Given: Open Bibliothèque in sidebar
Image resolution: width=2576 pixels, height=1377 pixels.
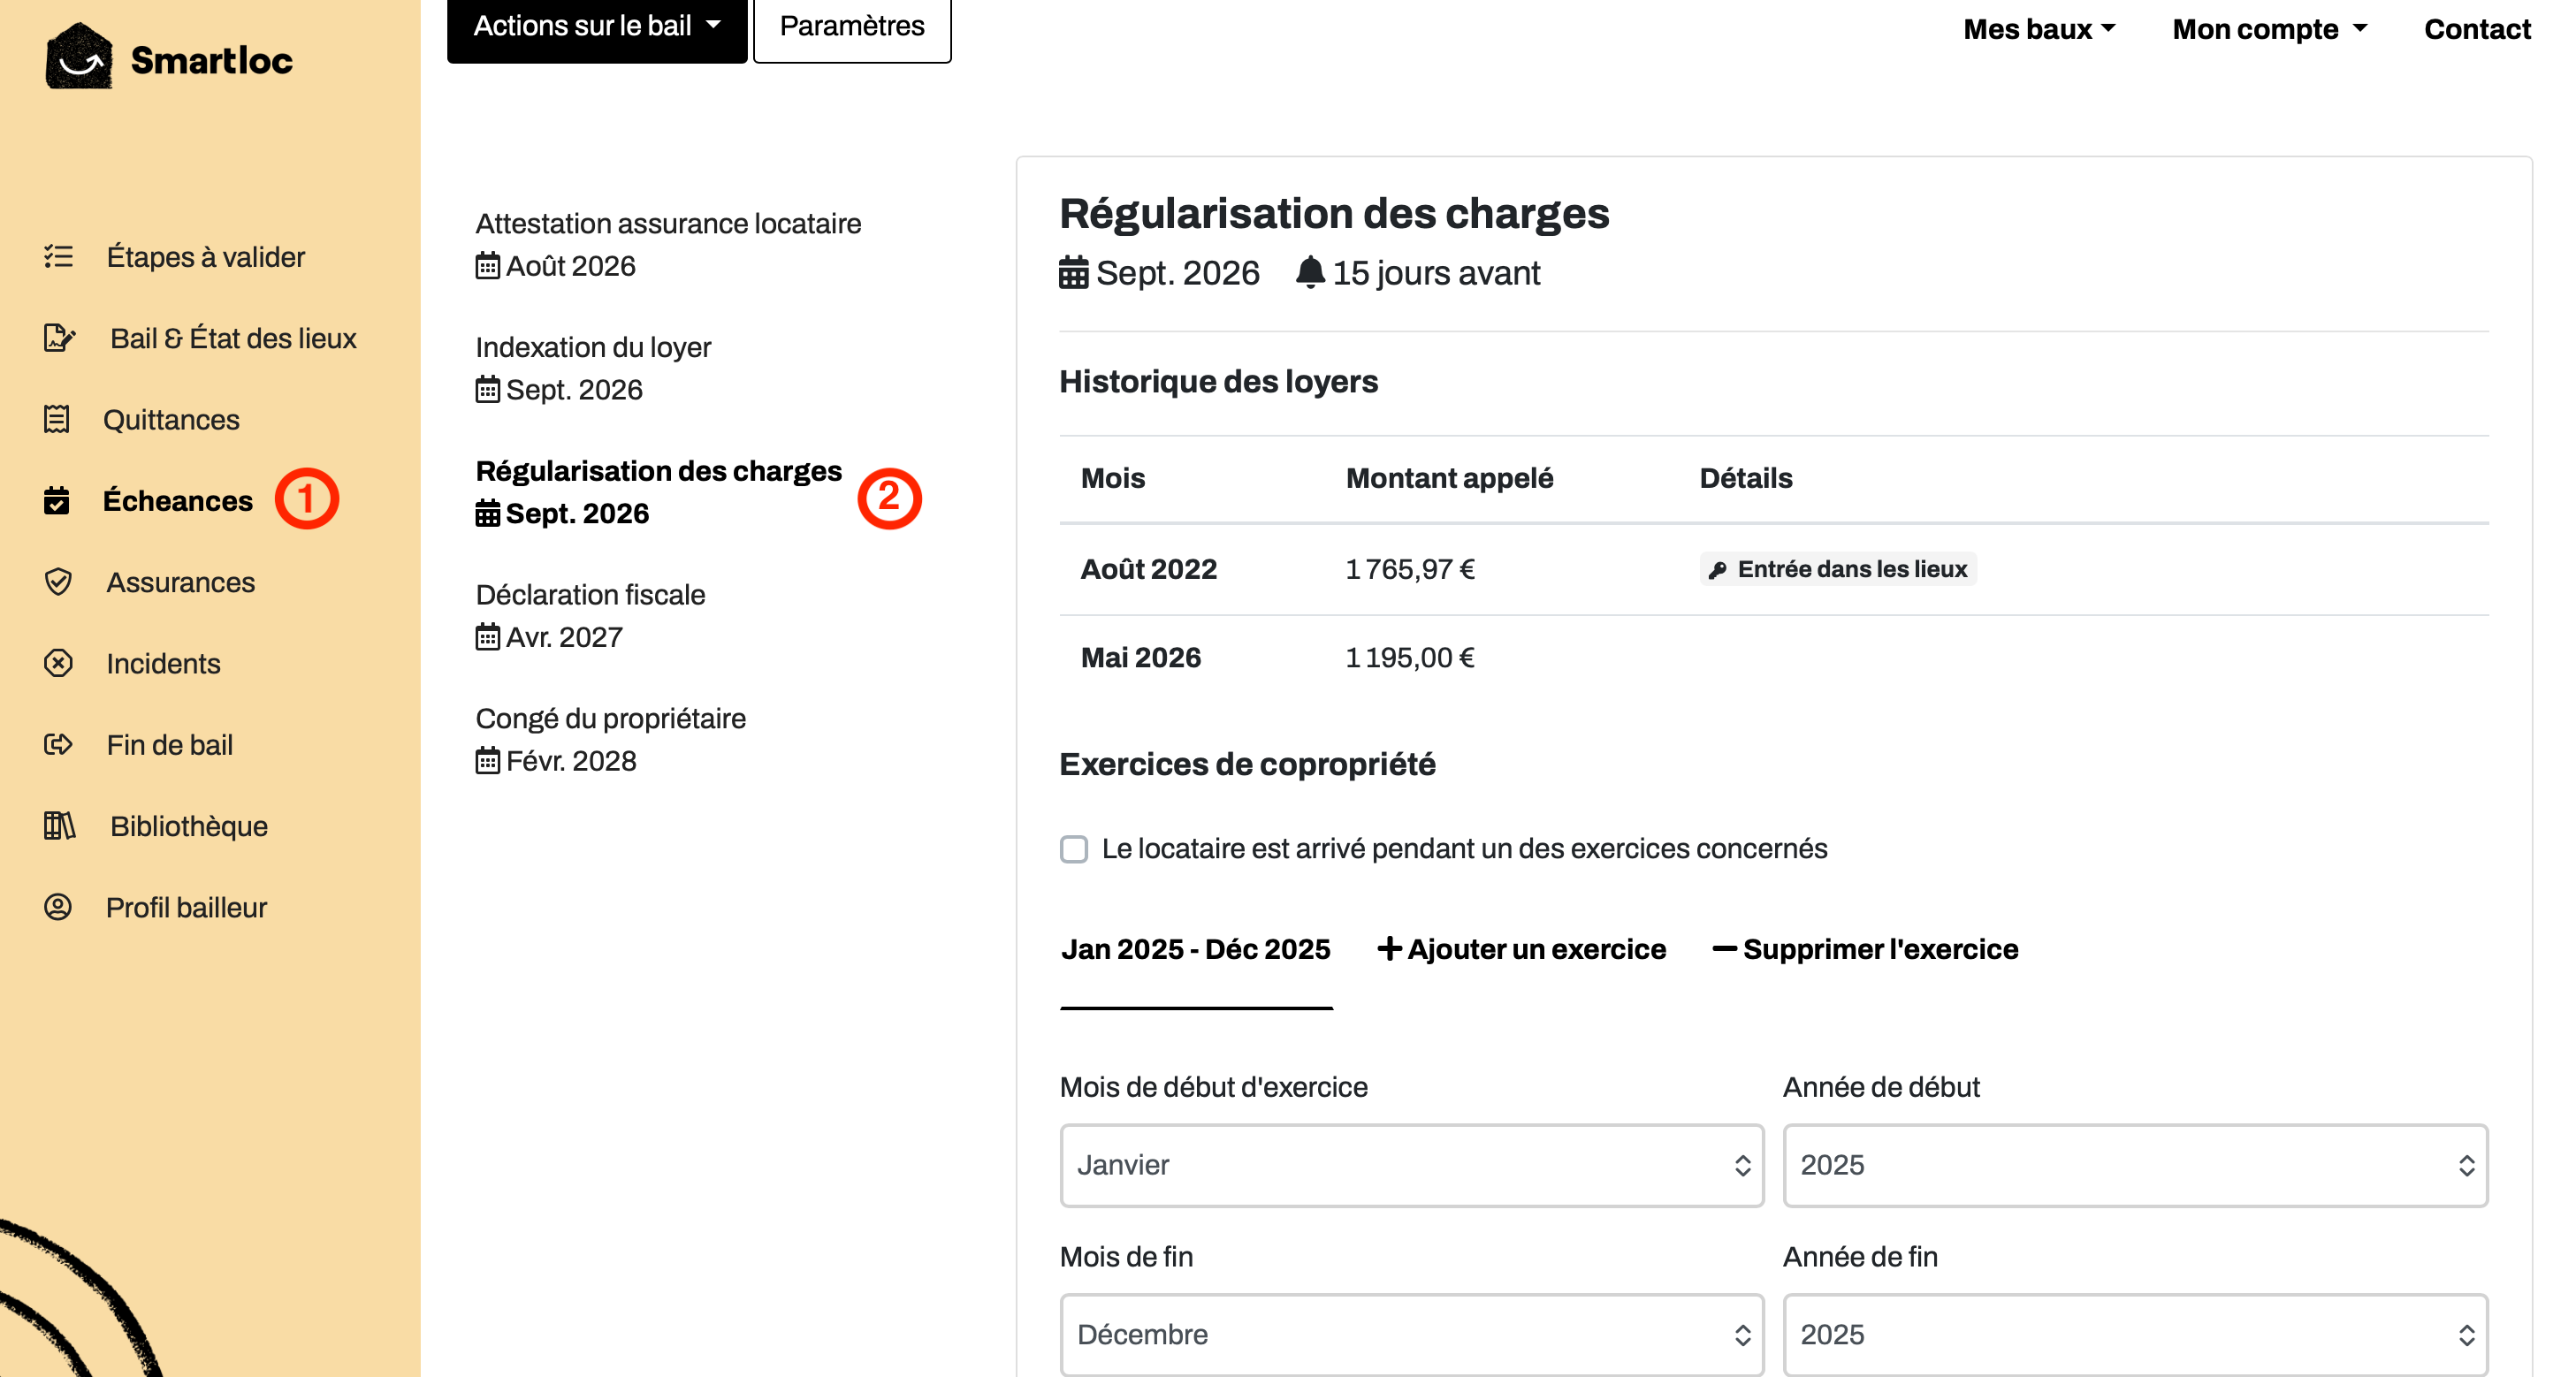Looking at the screenshot, I should (188, 826).
